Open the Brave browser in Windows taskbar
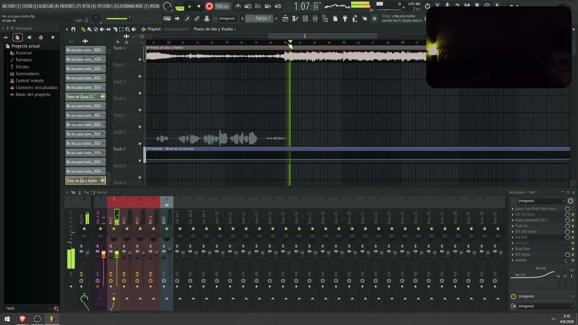The height and width of the screenshot is (325, 578). click(22, 319)
